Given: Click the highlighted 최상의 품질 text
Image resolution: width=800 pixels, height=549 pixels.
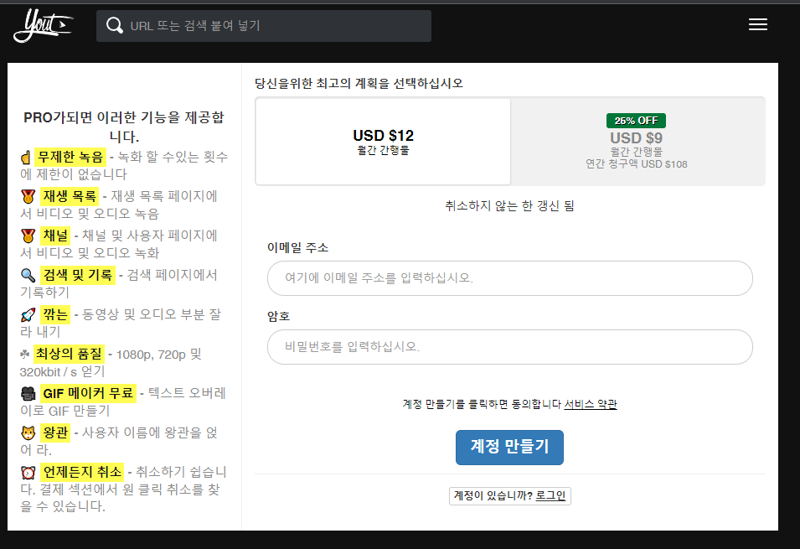Looking at the screenshot, I should (x=69, y=354).
